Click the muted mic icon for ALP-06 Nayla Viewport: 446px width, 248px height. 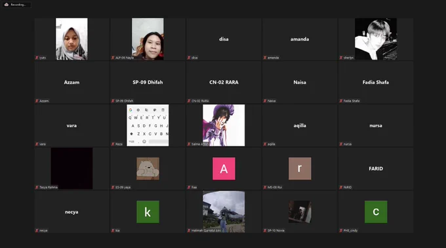(113, 58)
